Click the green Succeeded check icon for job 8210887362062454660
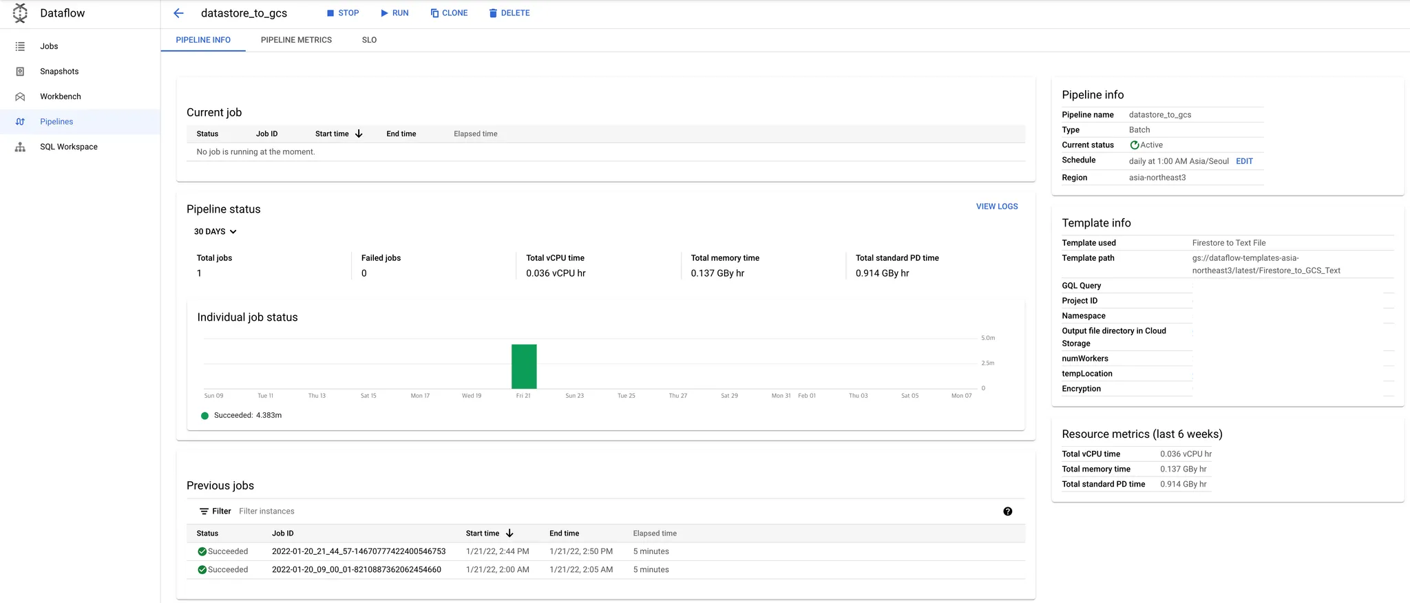This screenshot has width=1410, height=603. click(202, 570)
